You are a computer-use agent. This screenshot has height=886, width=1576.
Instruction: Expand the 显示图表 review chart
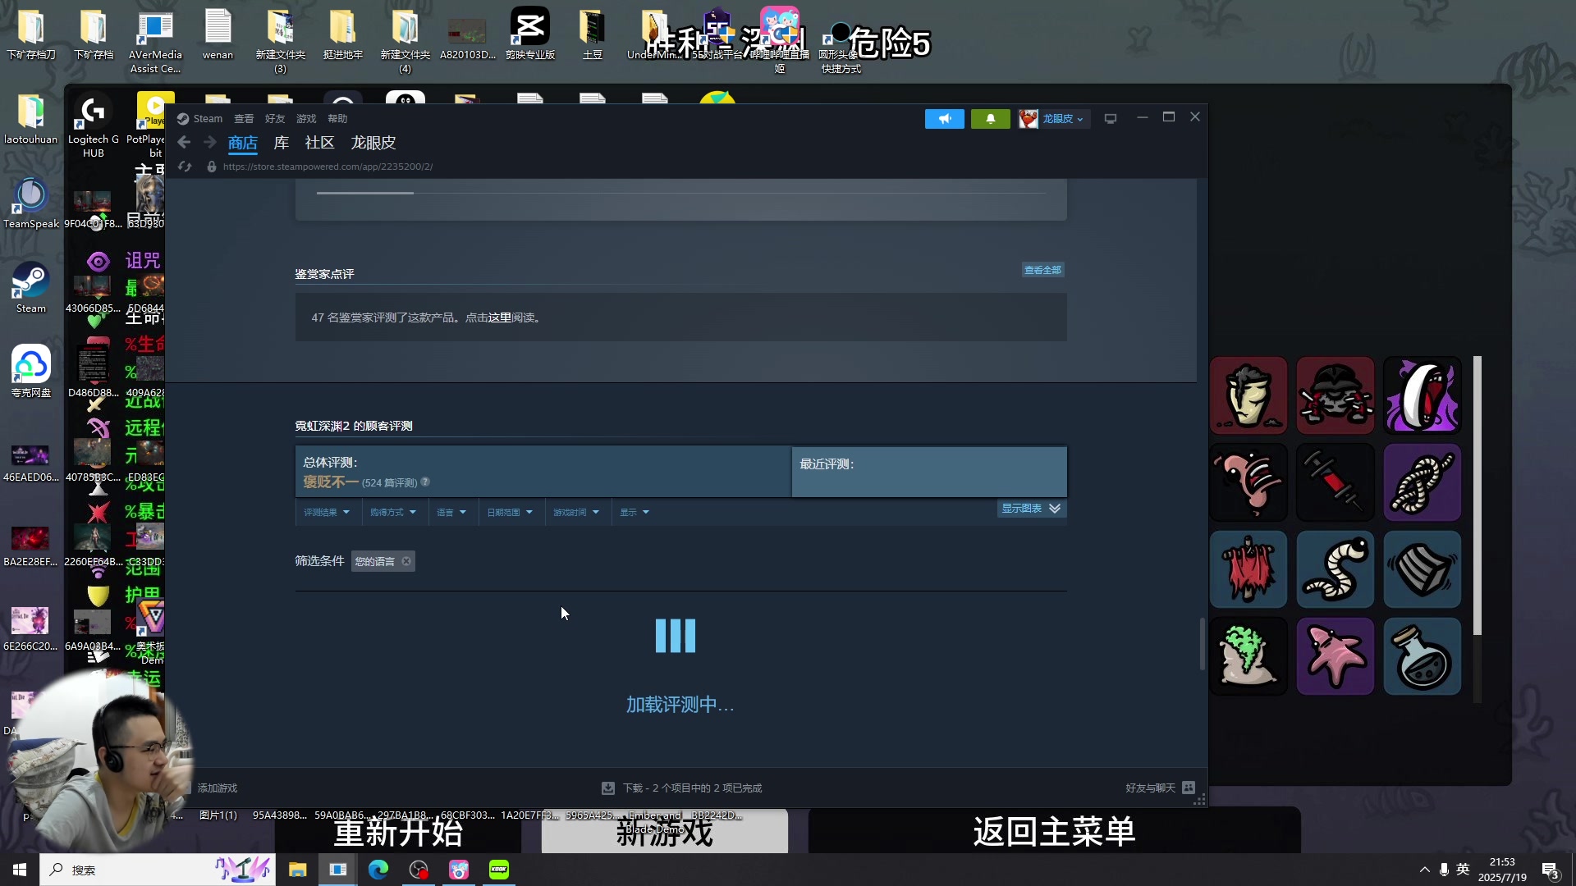click(x=1031, y=509)
